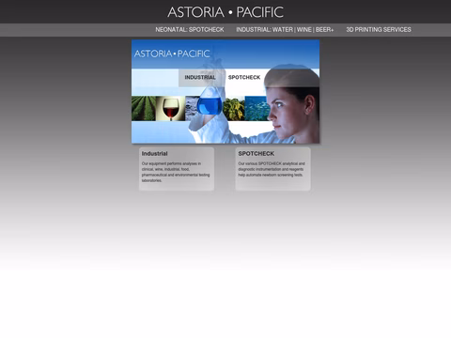The height and width of the screenshot is (338, 451).
Task: Click the red wine glass thumbnail
Action: tap(170, 109)
